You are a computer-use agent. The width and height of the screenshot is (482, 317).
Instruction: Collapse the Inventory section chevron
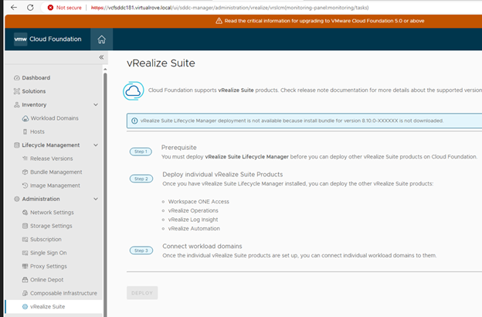[96, 104]
